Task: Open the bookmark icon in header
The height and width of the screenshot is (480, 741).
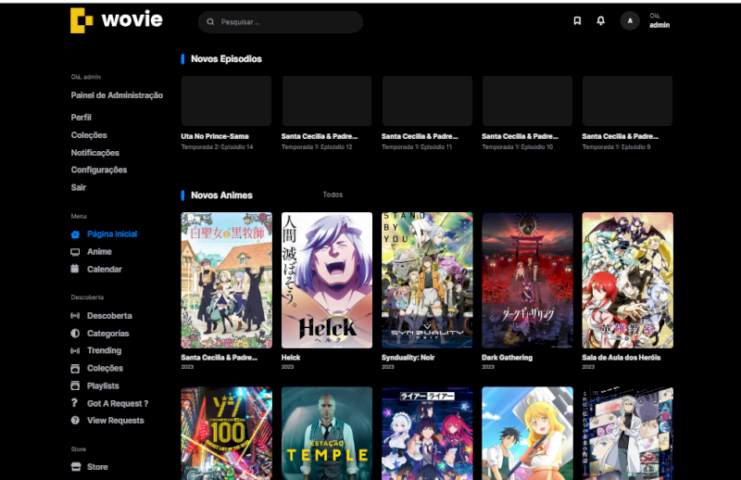Action: [577, 20]
